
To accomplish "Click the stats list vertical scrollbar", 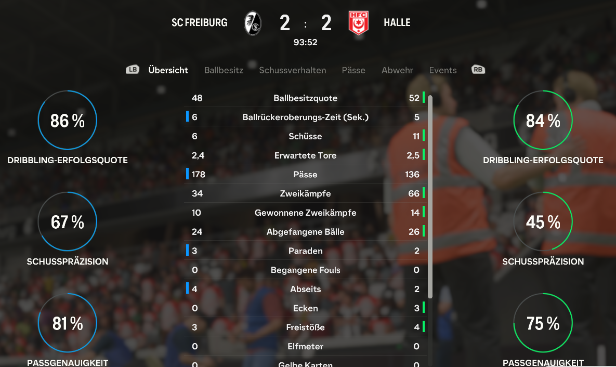I will click(x=430, y=196).
